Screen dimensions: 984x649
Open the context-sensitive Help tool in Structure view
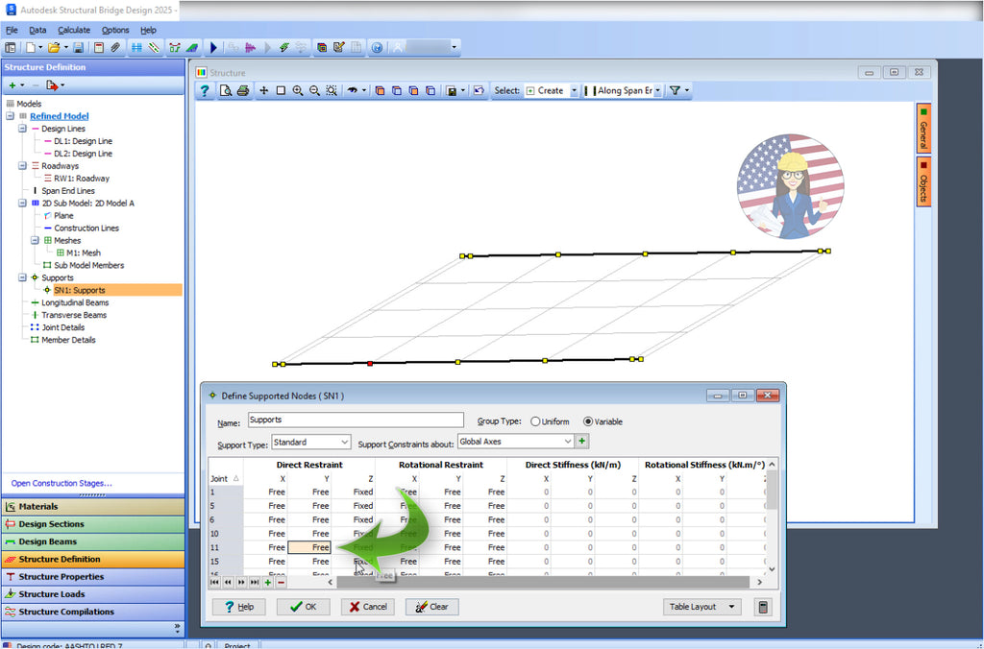(x=205, y=90)
